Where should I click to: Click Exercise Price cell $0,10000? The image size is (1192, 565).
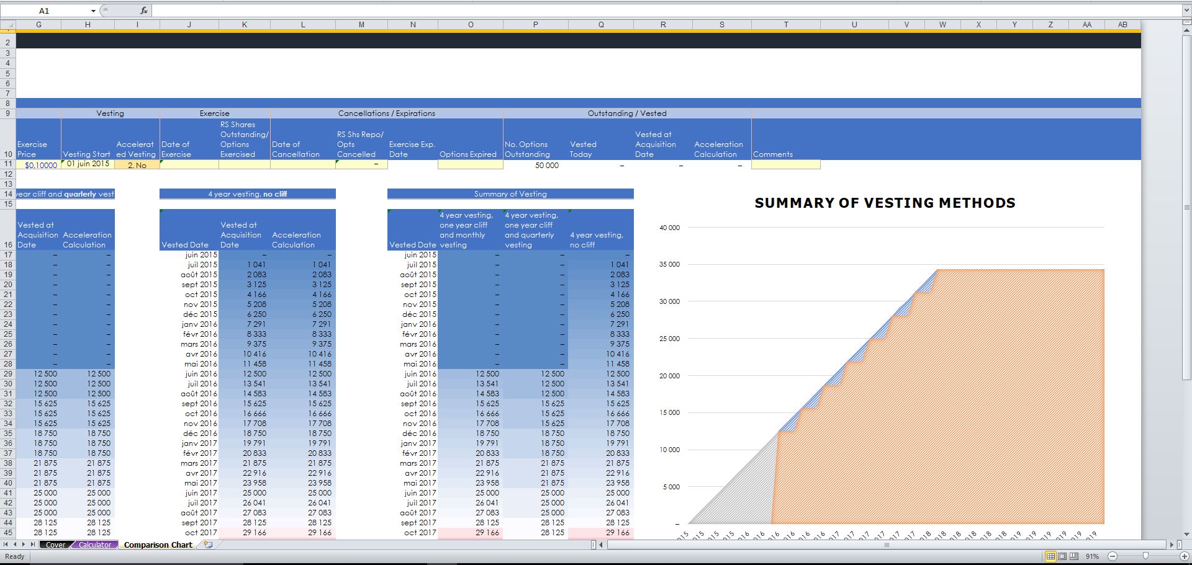(x=38, y=165)
